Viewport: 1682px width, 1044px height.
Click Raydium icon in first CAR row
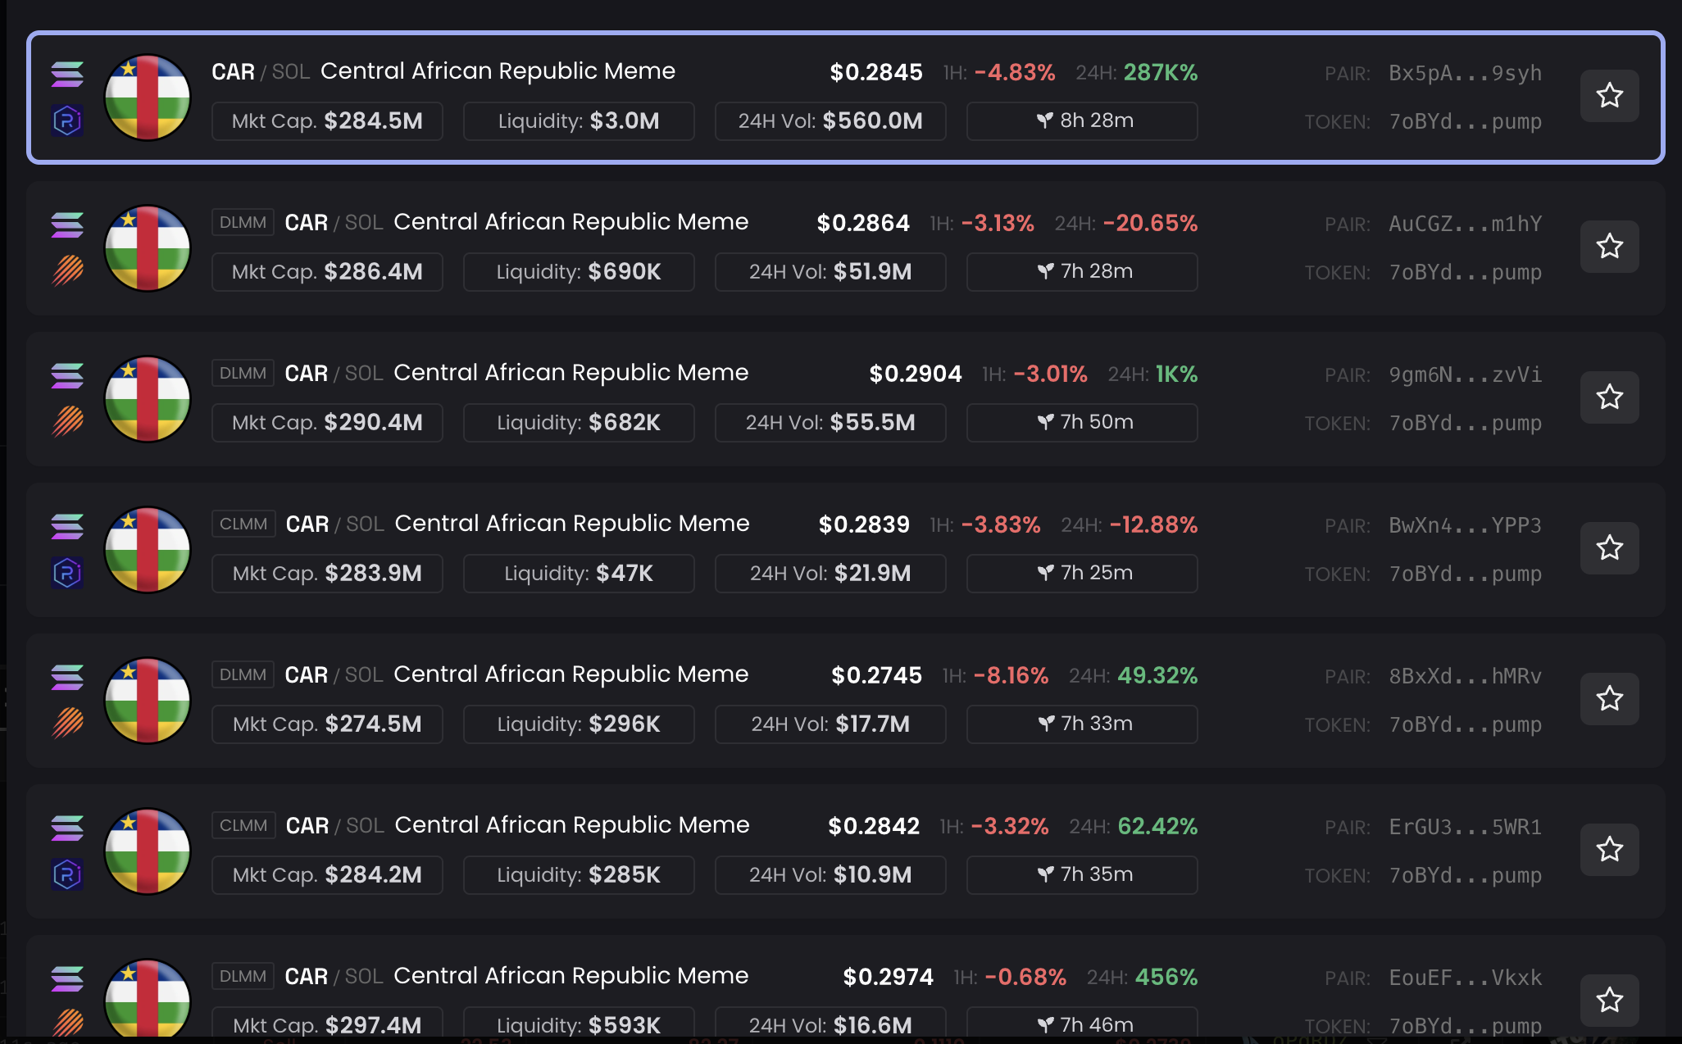pos(67,121)
